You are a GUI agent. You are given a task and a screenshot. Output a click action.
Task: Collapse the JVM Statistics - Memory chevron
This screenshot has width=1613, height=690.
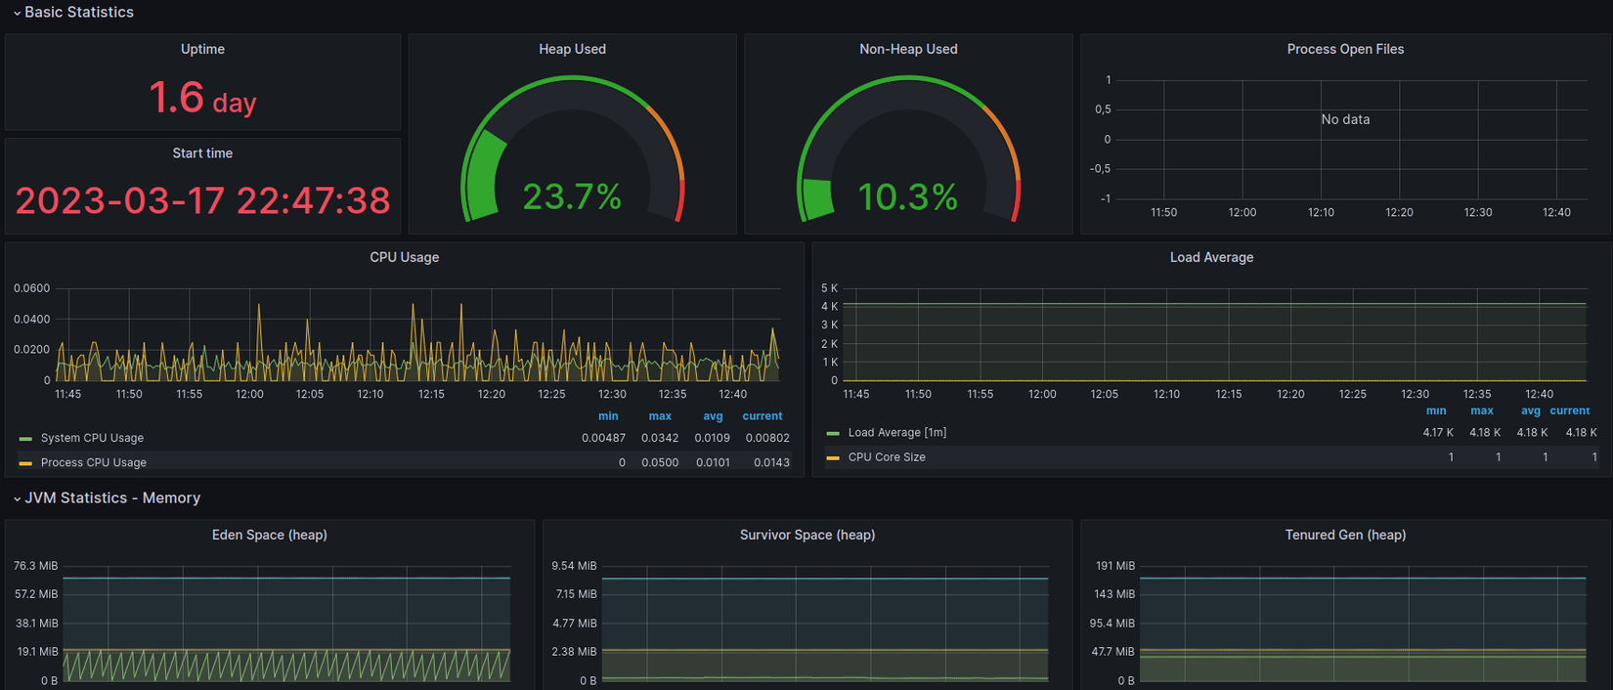(x=17, y=498)
